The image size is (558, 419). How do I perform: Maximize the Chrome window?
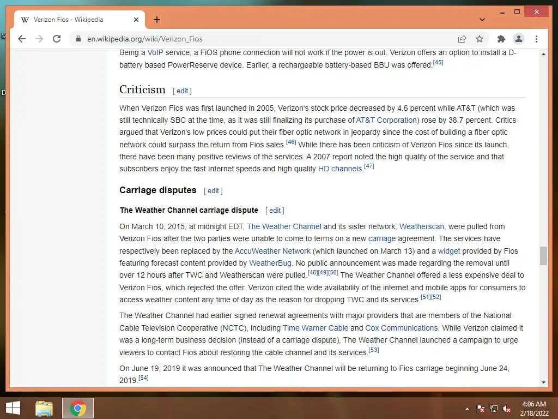[517, 12]
